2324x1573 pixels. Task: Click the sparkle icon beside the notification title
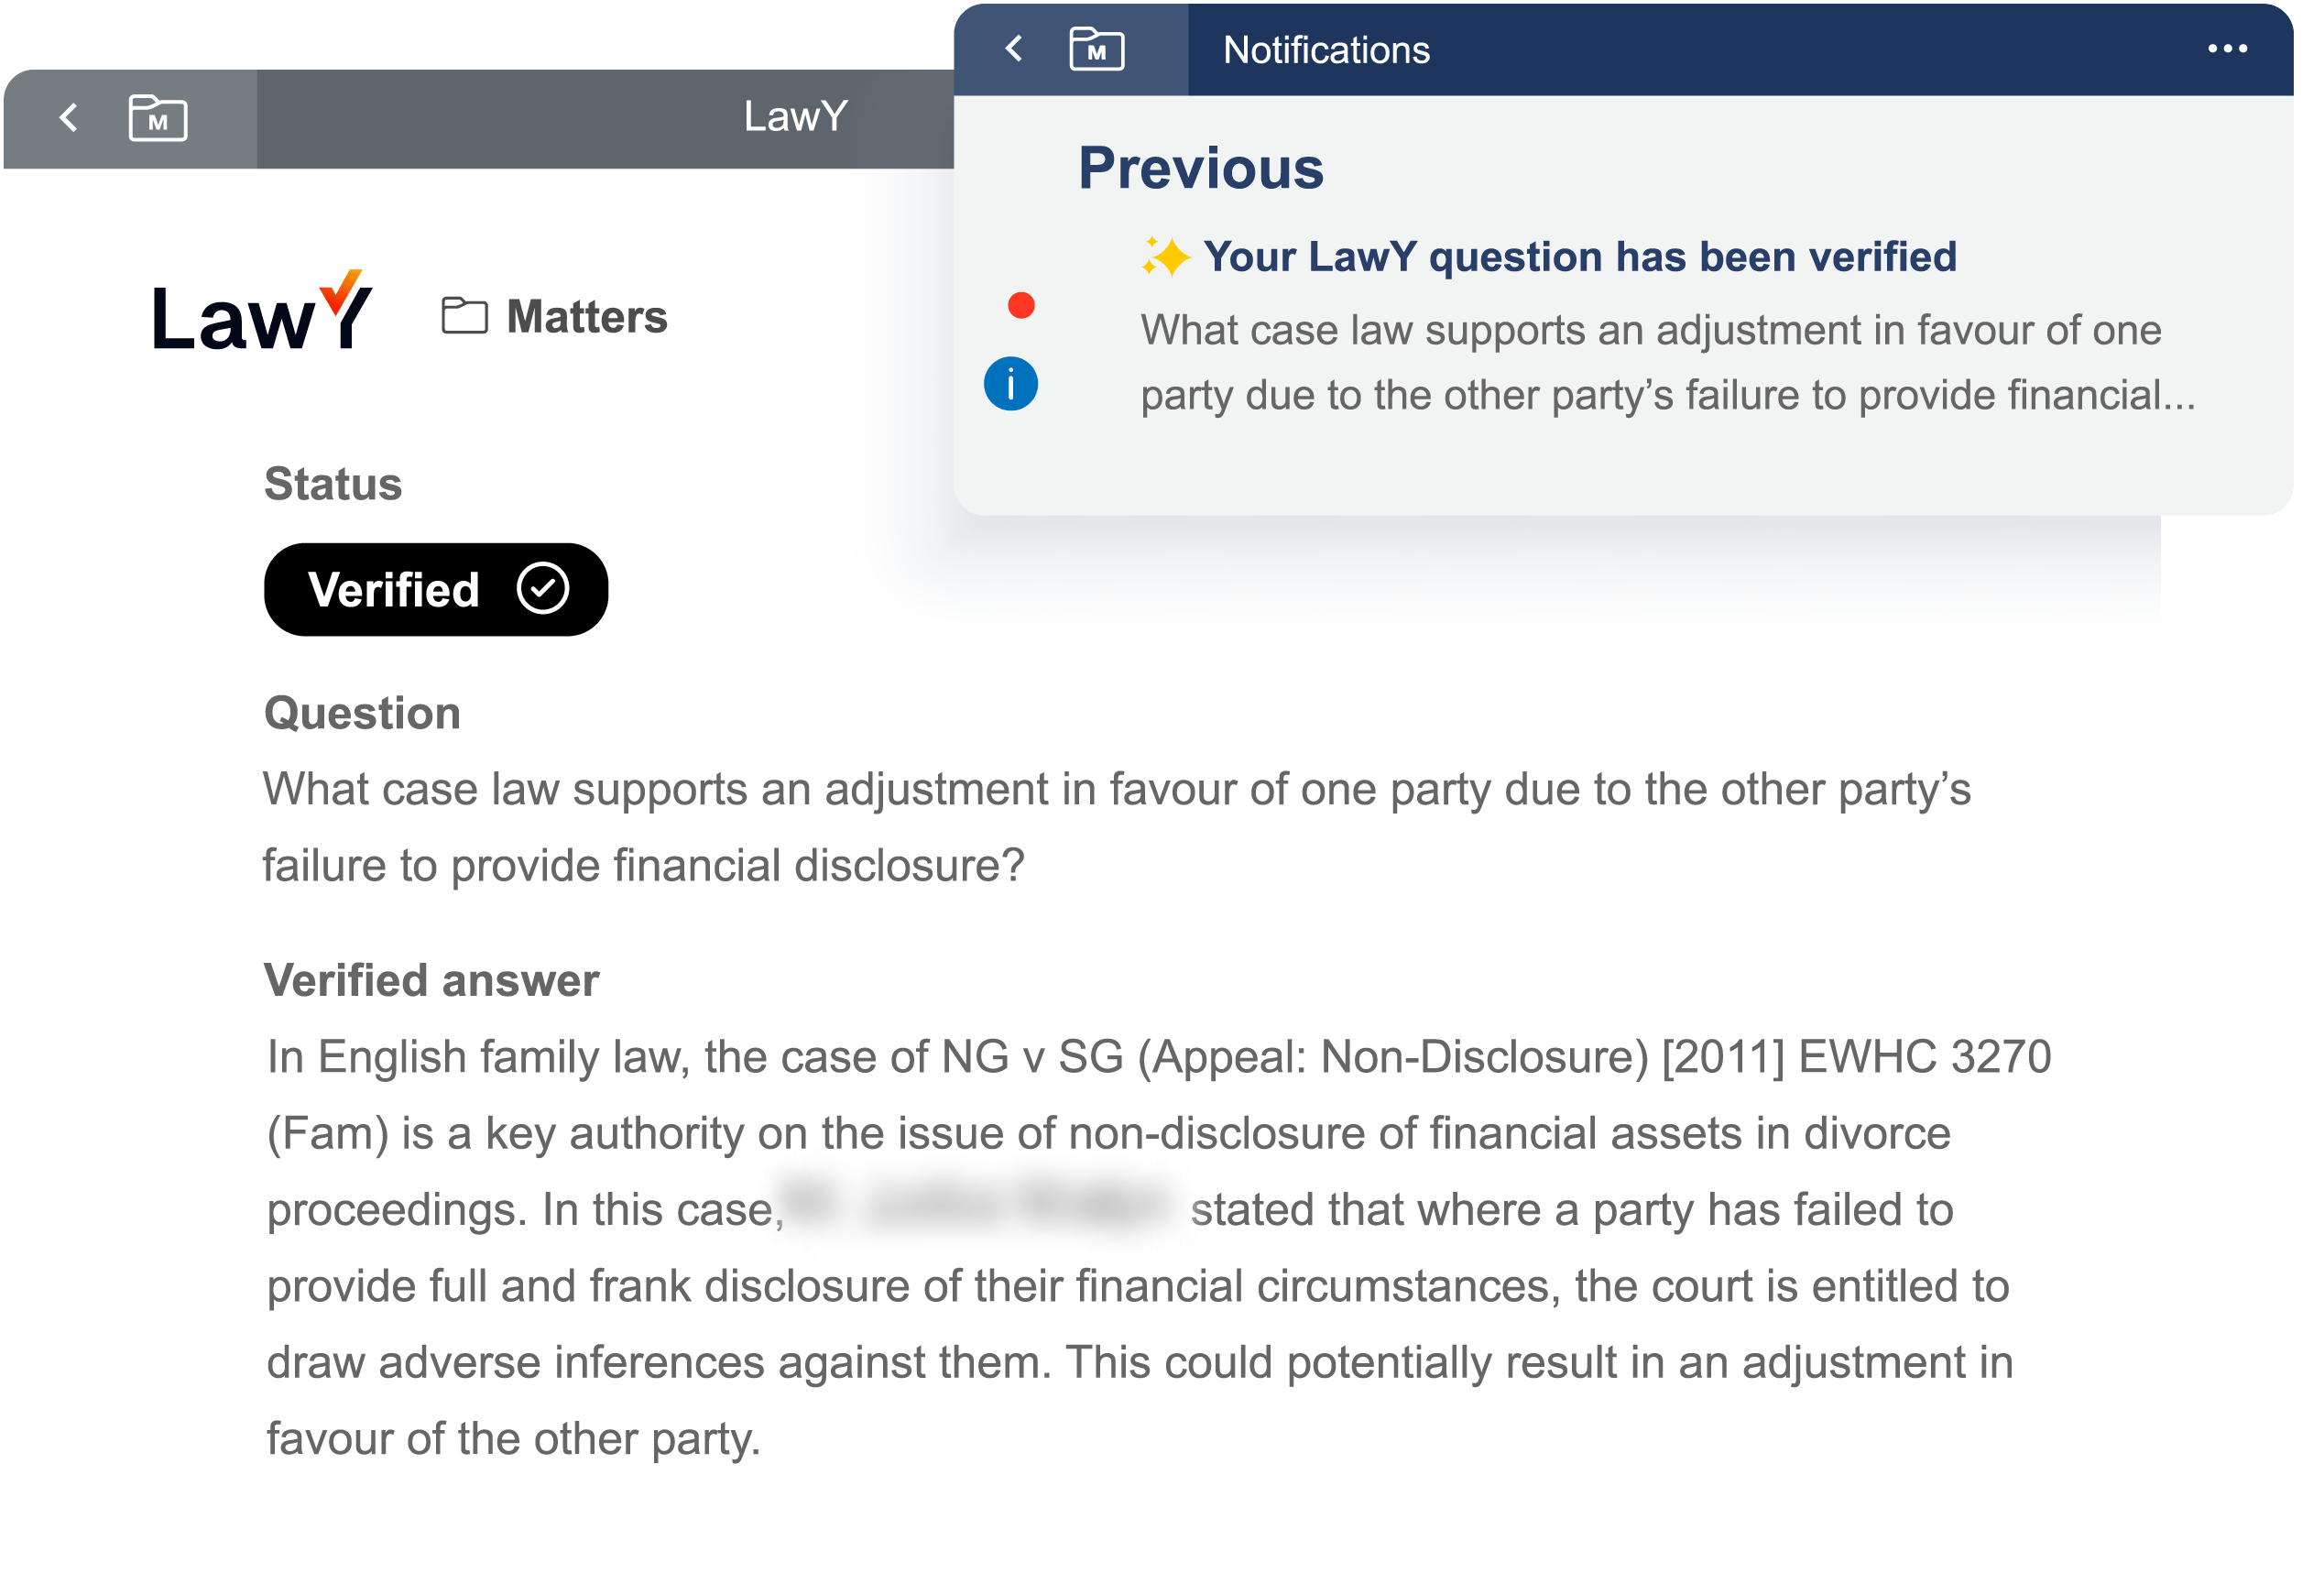tap(1165, 257)
